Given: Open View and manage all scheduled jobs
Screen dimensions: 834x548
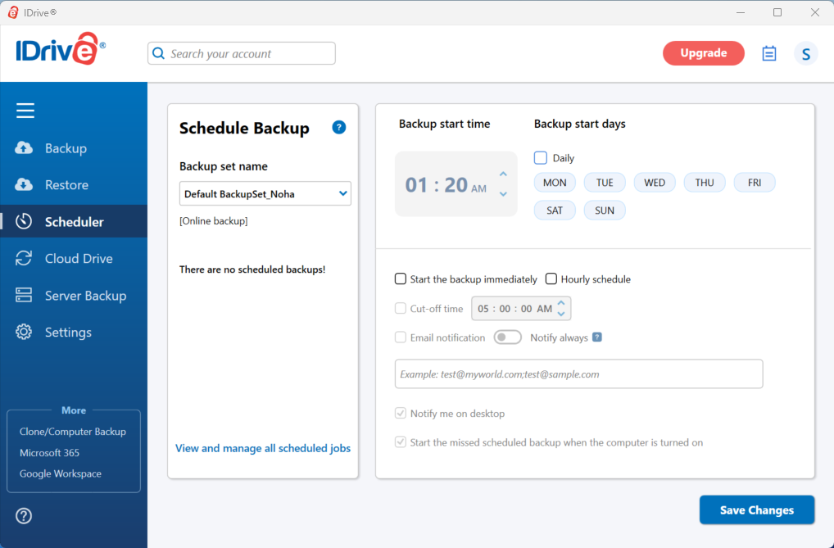Looking at the screenshot, I should (263, 448).
